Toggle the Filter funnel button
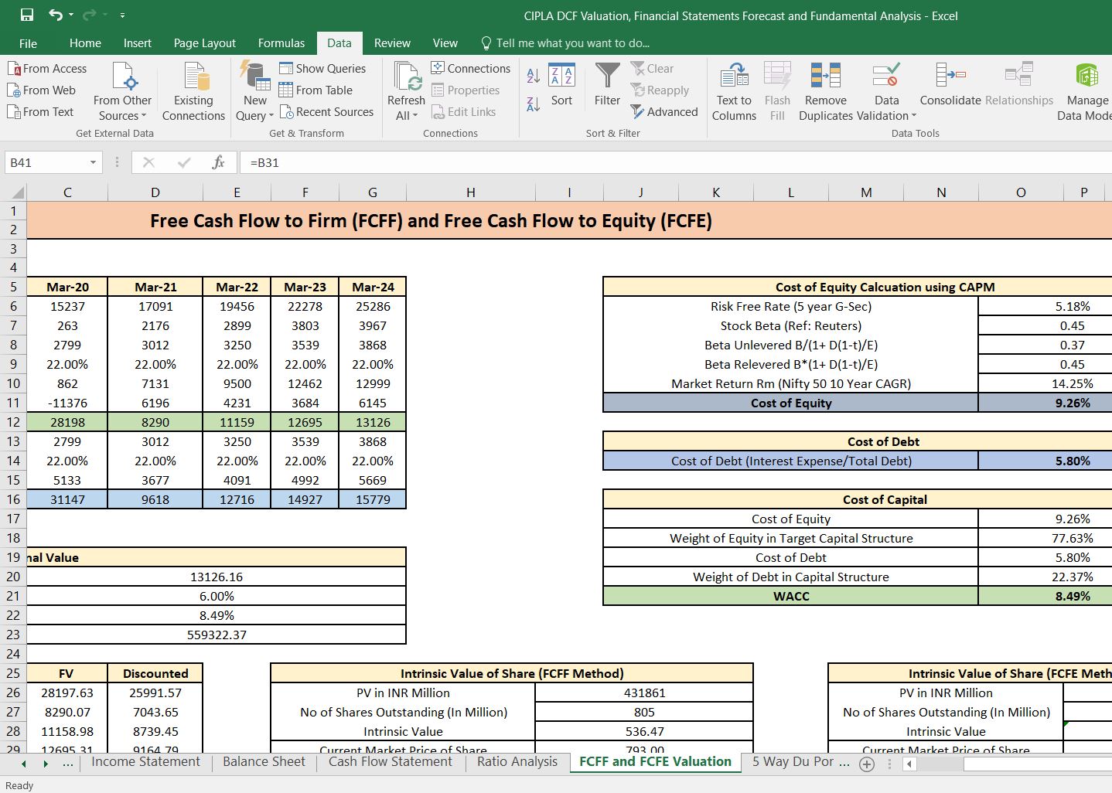 (x=607, y=85)
